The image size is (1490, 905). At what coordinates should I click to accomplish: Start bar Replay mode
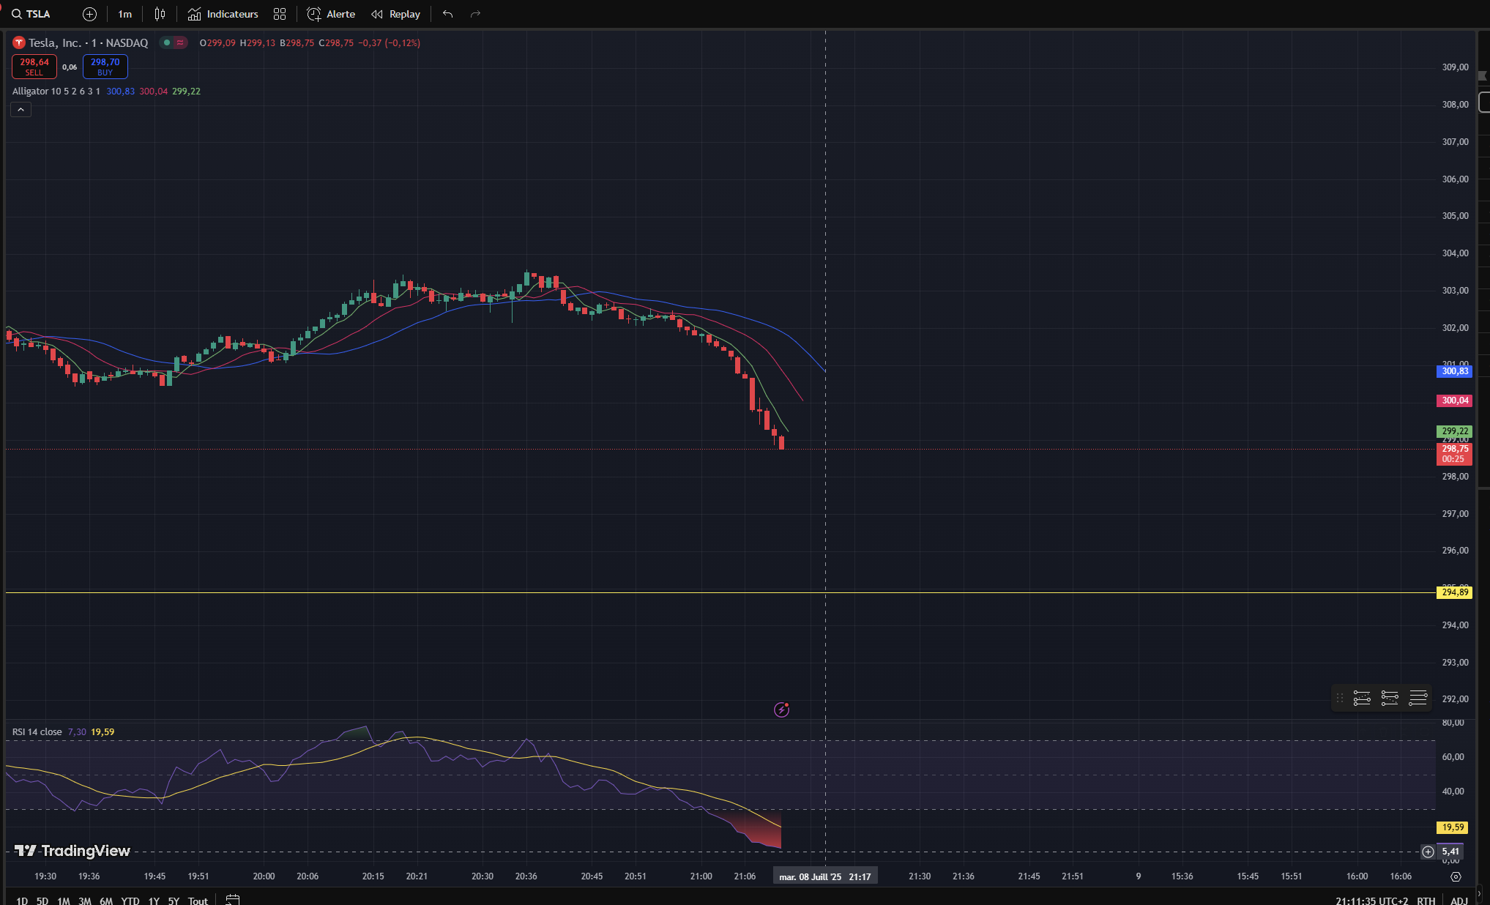(395, 14)
